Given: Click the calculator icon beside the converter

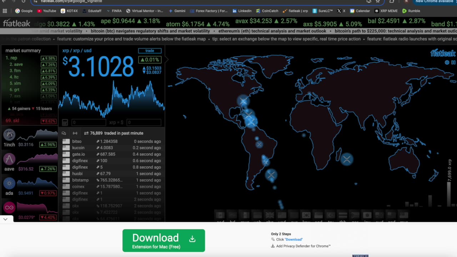Looking at the screenshot, I should pos(65,122).
